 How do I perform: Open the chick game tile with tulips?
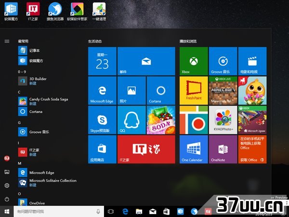252,91
